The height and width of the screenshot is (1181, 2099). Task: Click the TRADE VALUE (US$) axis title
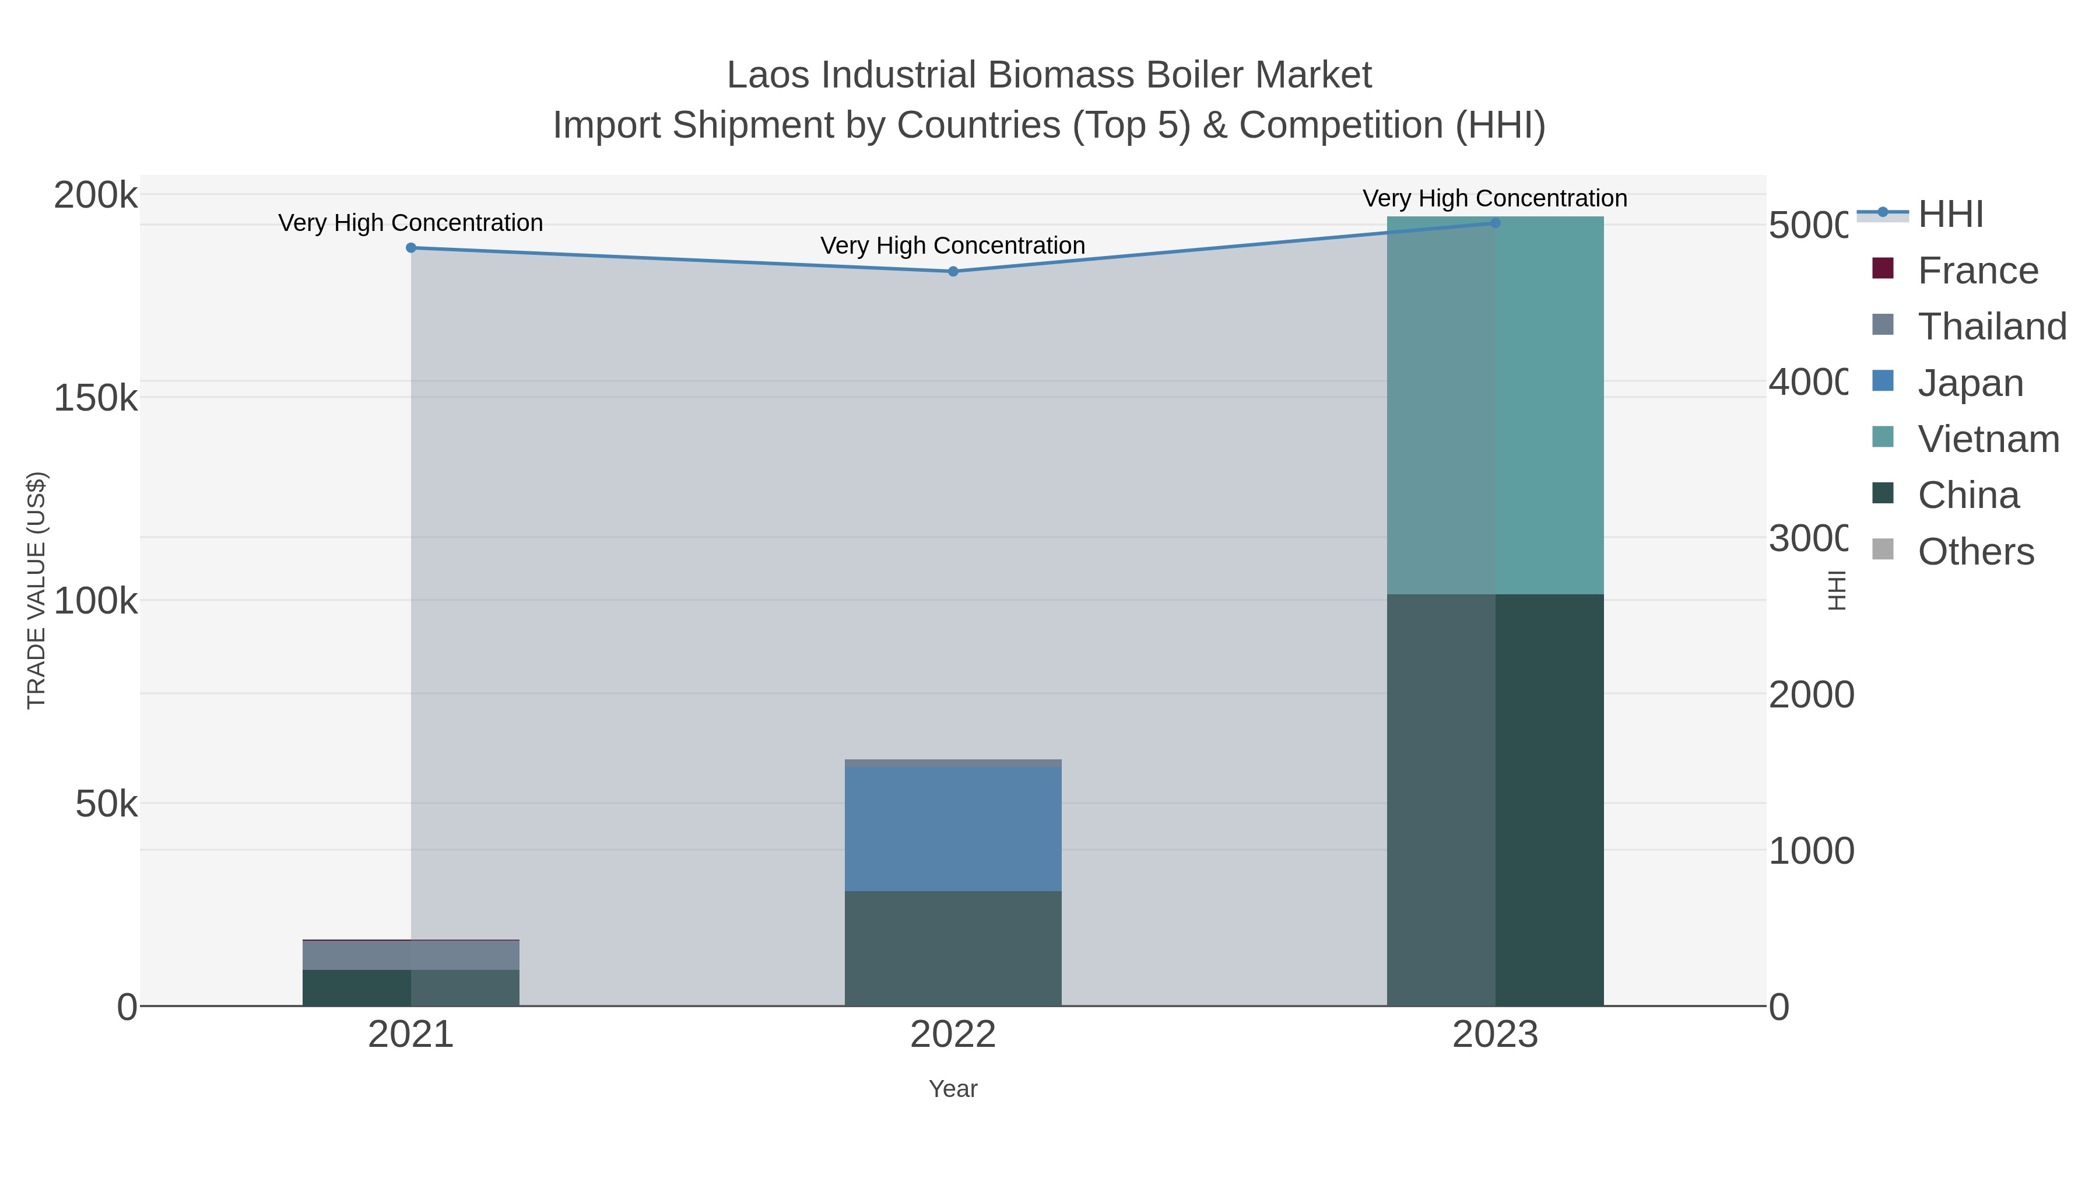pyautogui.click(x=37, y=590)
